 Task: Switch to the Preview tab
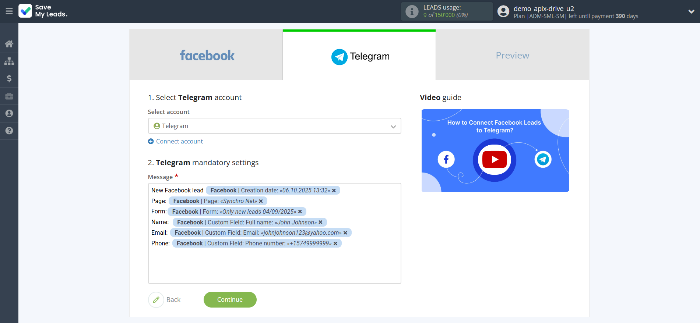click(512, 55)
